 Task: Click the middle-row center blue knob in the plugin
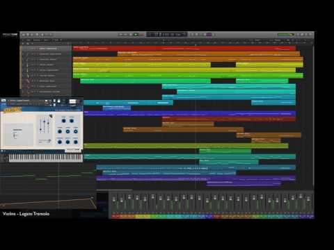tap(67, 131)
